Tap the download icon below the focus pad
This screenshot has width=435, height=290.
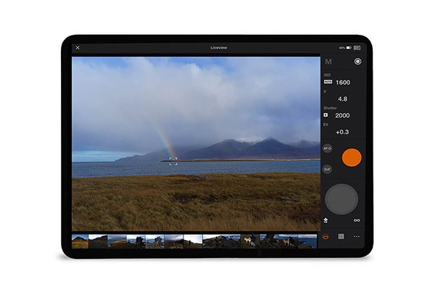tap(327, 220)
